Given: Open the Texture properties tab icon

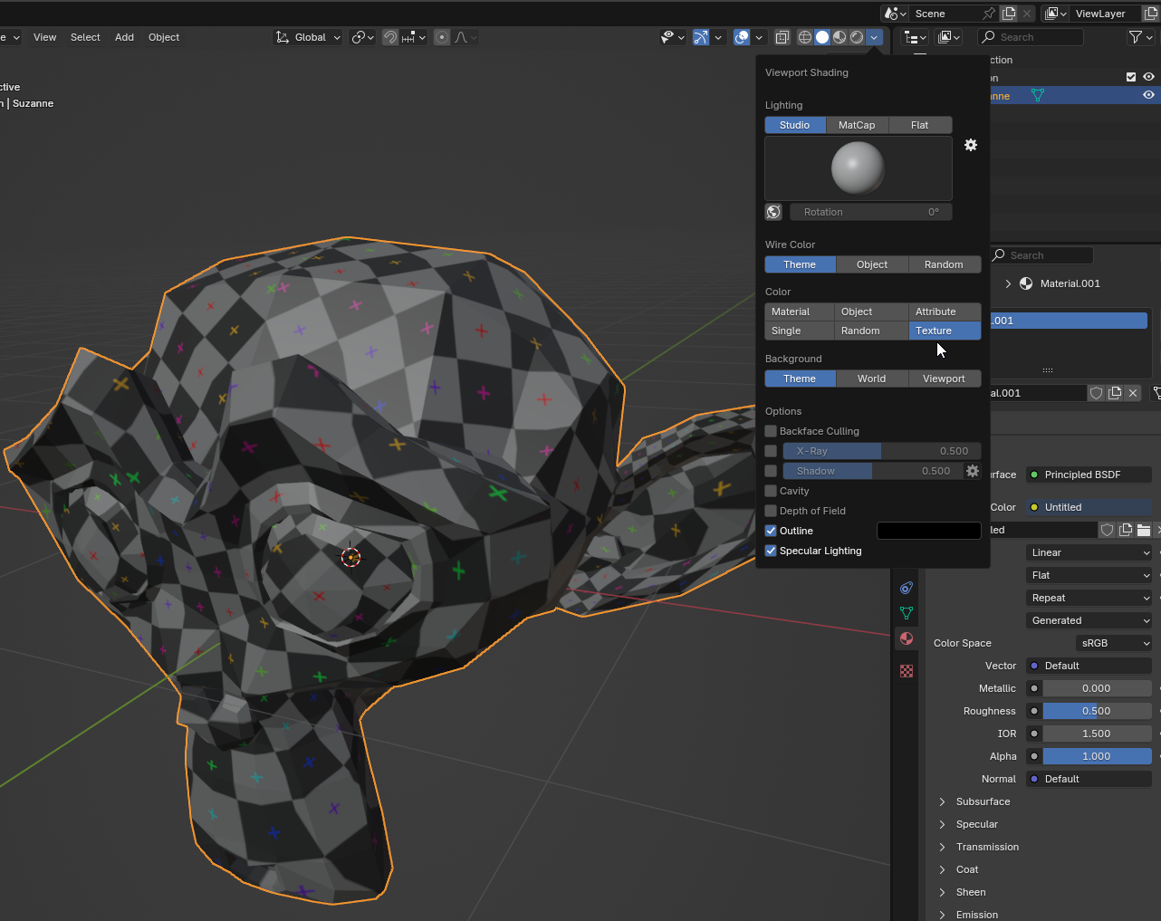Looking at the screenshot, I should (x=907, y=671).
